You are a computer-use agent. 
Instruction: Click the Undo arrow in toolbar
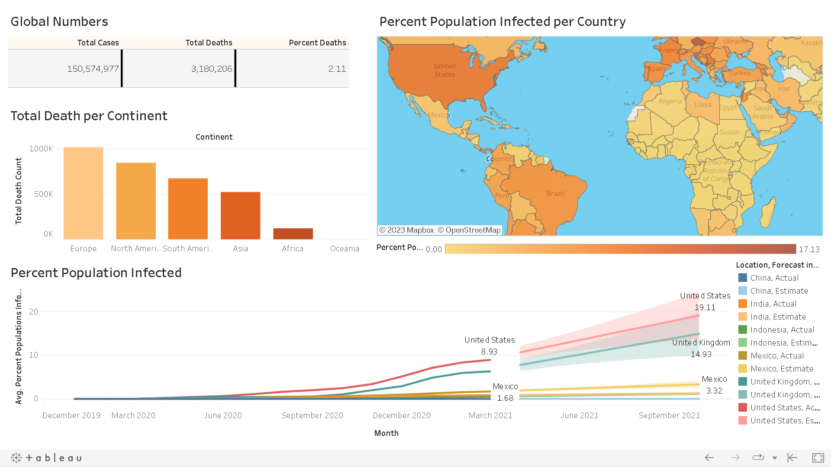709,457
